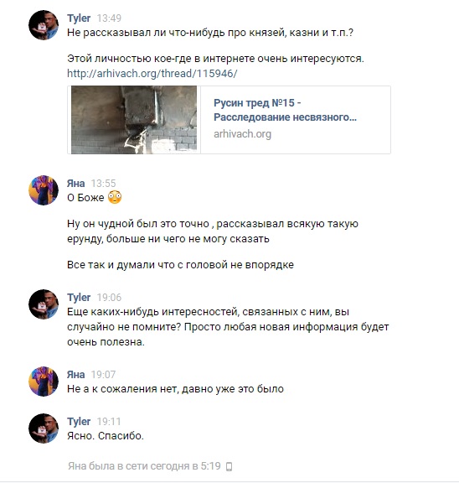Screen dimensions: 459x483
Task: Select the 19:06 message timestamp
Action: (109, 297)
